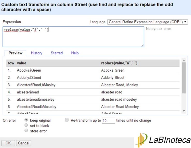This screenshot has width=191, height=148.
Task: Choose set to blank on error
Action: [26, 125]
